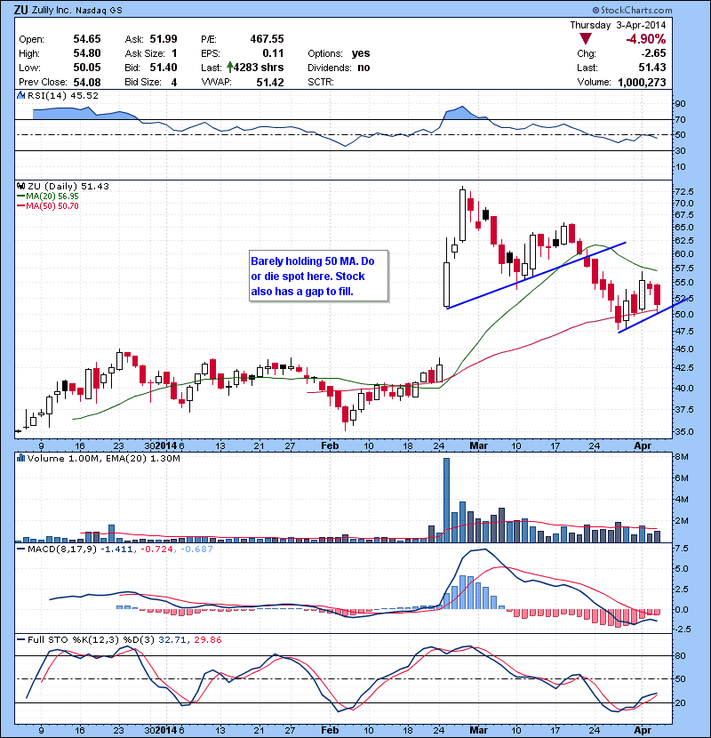Click the Options value yes
The height and width of the screenshot is (738, 711).
[361, 53]
